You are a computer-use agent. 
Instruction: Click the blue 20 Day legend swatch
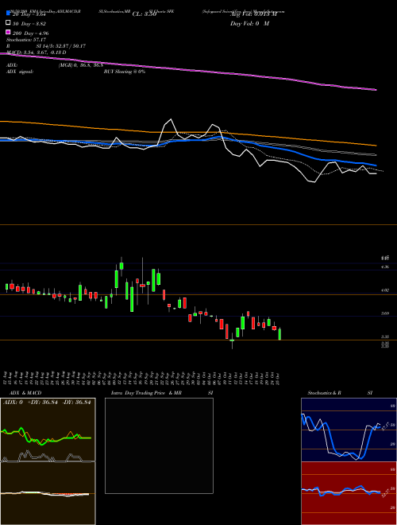(9, 14)
